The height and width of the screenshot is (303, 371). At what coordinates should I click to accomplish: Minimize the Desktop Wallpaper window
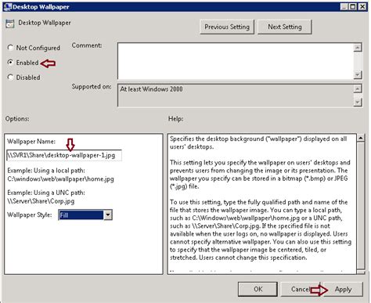(344, 7)
